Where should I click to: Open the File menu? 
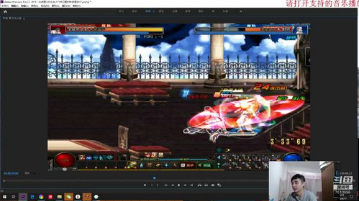pyautogui.click(x=5, y=6)
